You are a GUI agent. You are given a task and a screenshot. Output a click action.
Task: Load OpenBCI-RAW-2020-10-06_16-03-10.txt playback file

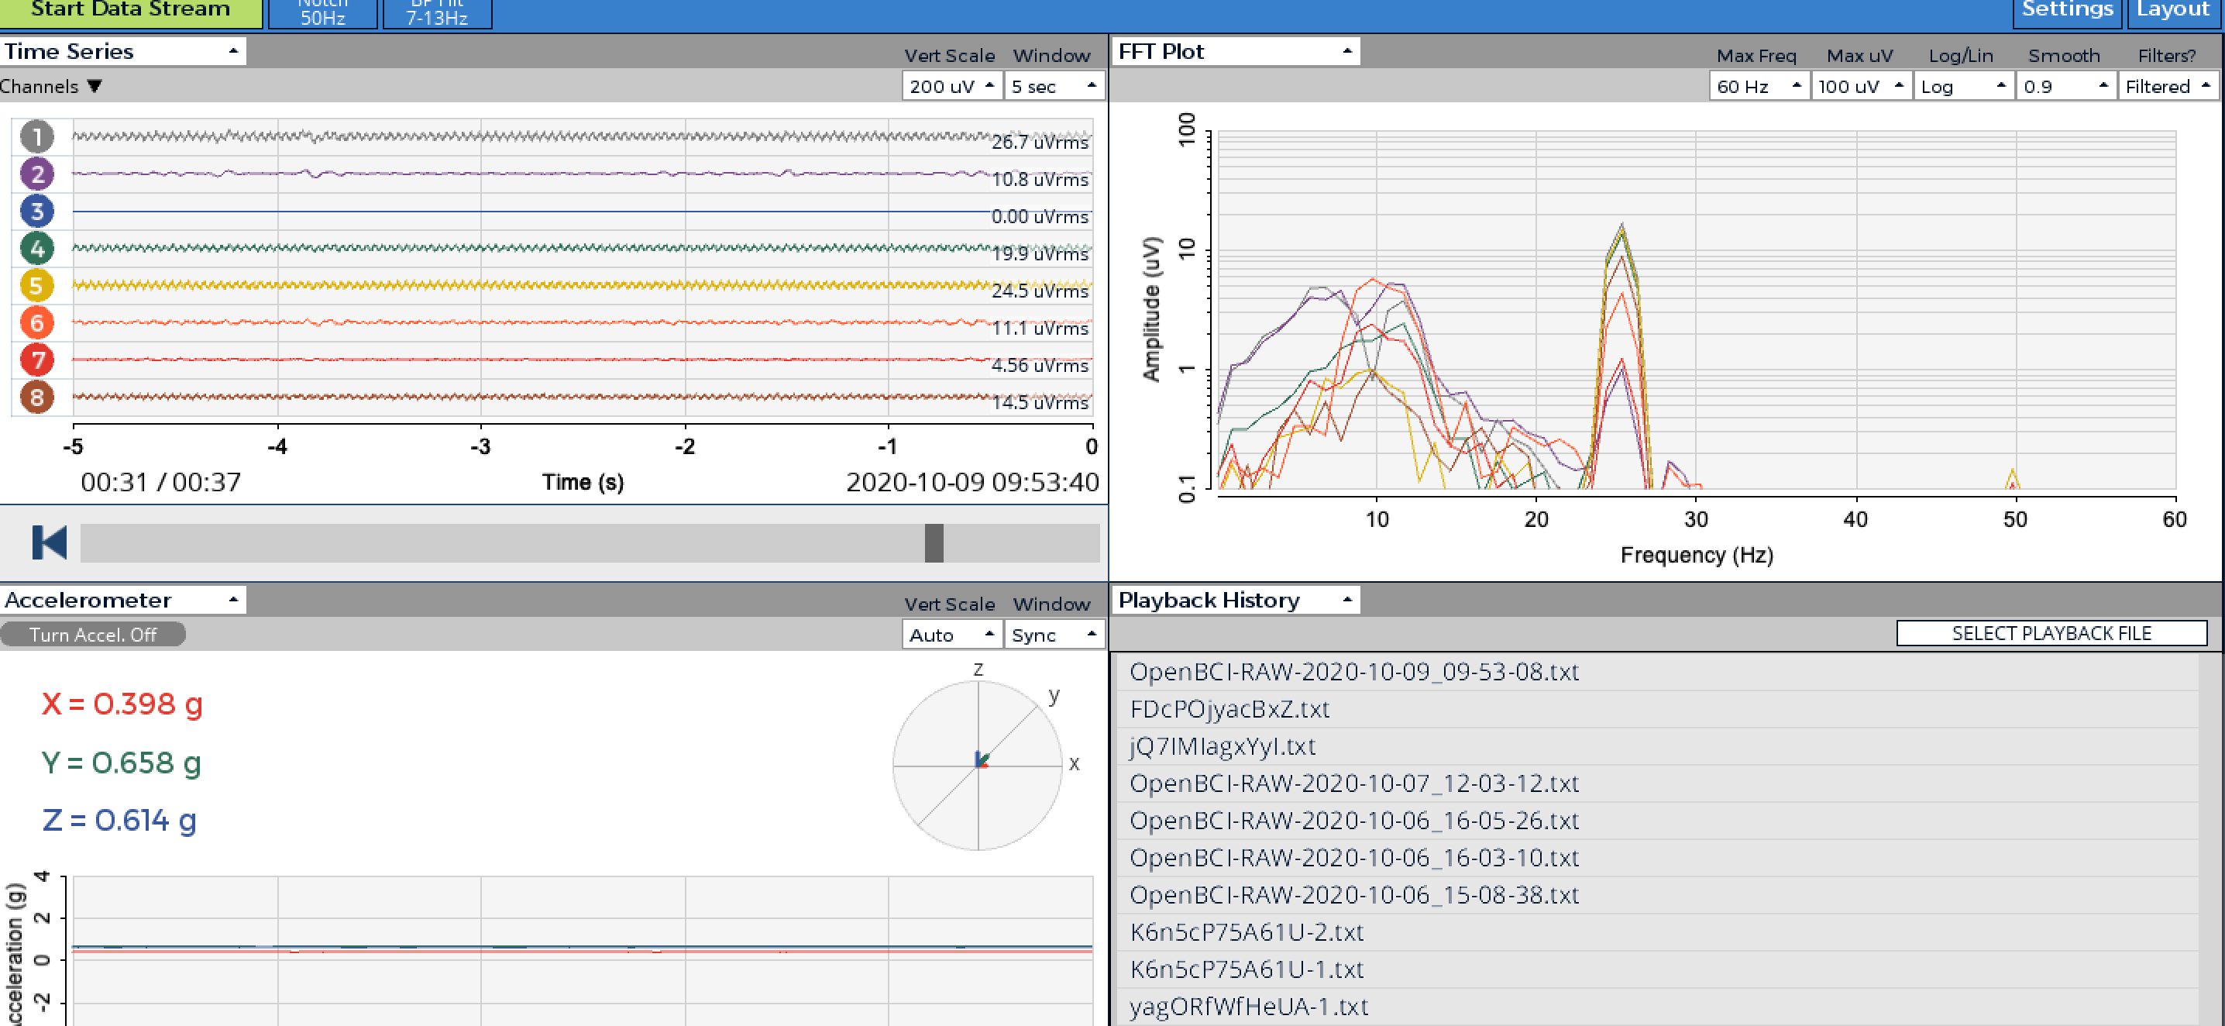click(1656, 858)
